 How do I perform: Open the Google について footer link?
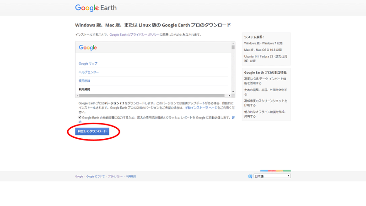click(96, 177)
